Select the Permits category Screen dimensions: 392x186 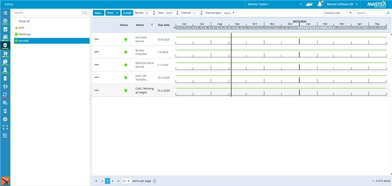(x=52, y=41)
